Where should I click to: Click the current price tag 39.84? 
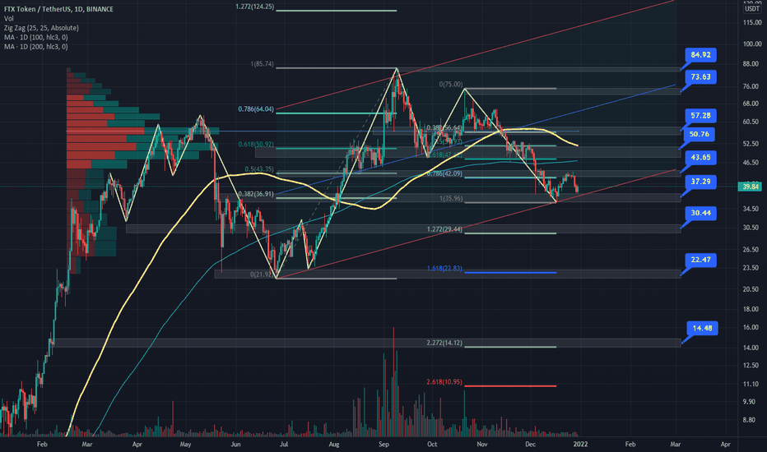click(x=750, y=187)
